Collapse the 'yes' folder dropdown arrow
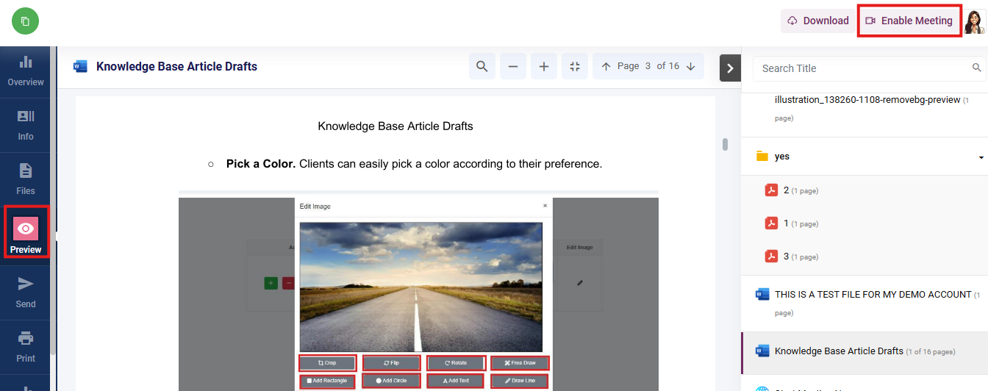The height and width of the screenshot is (391, 988). click(981, 157)
